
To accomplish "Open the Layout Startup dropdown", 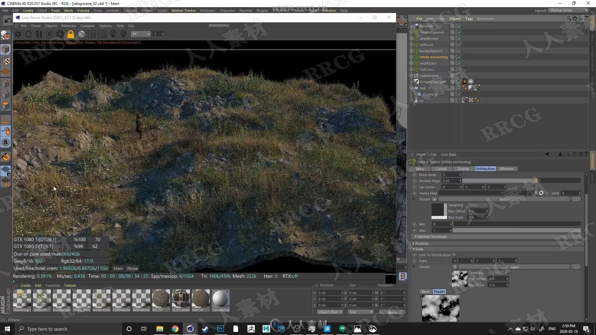I will click(x=568, y=10).
